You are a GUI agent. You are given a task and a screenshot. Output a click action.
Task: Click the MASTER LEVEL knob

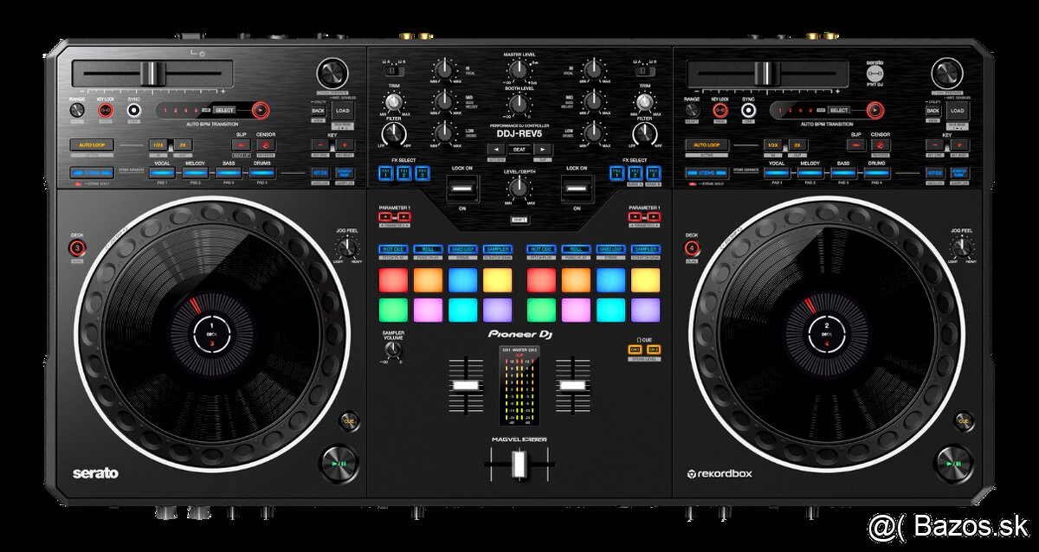(x=519, y=70)
